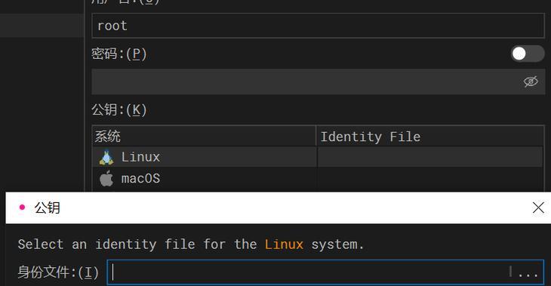Click the 系统 column header
This screenshot has height=286, width=551.
click(204, 137)
